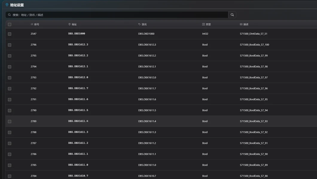Click the address DB5.DBX1612.3
Viewport: 317px width, 179px height.
coord(78,44)
